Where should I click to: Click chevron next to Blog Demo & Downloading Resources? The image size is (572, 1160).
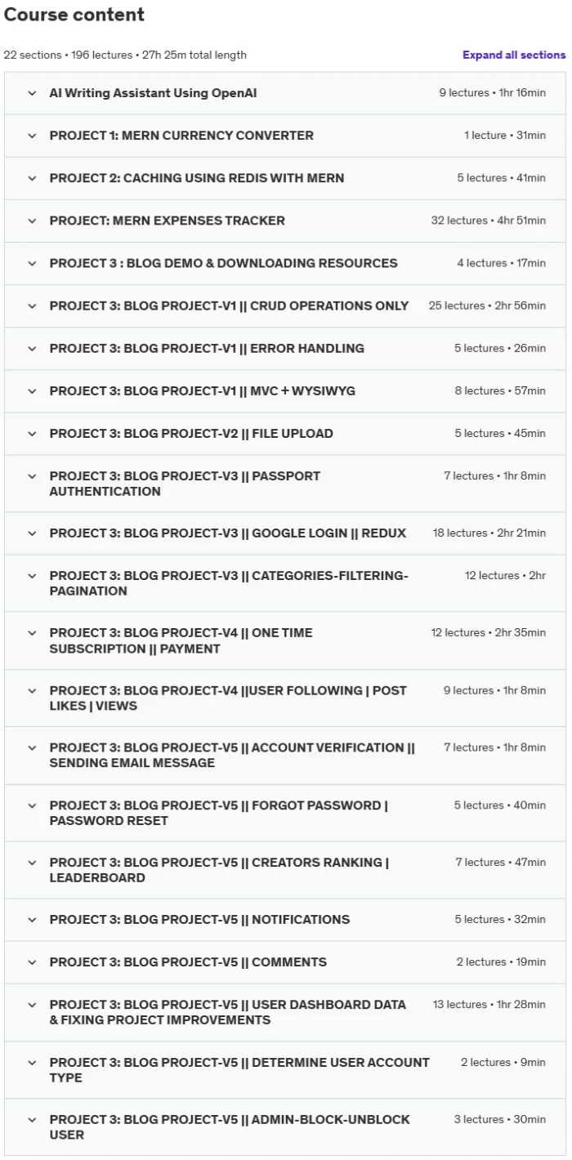point(32,263)
